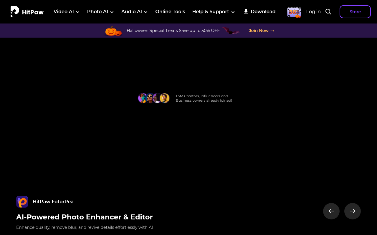Click the Log in link

coord(313,12)
